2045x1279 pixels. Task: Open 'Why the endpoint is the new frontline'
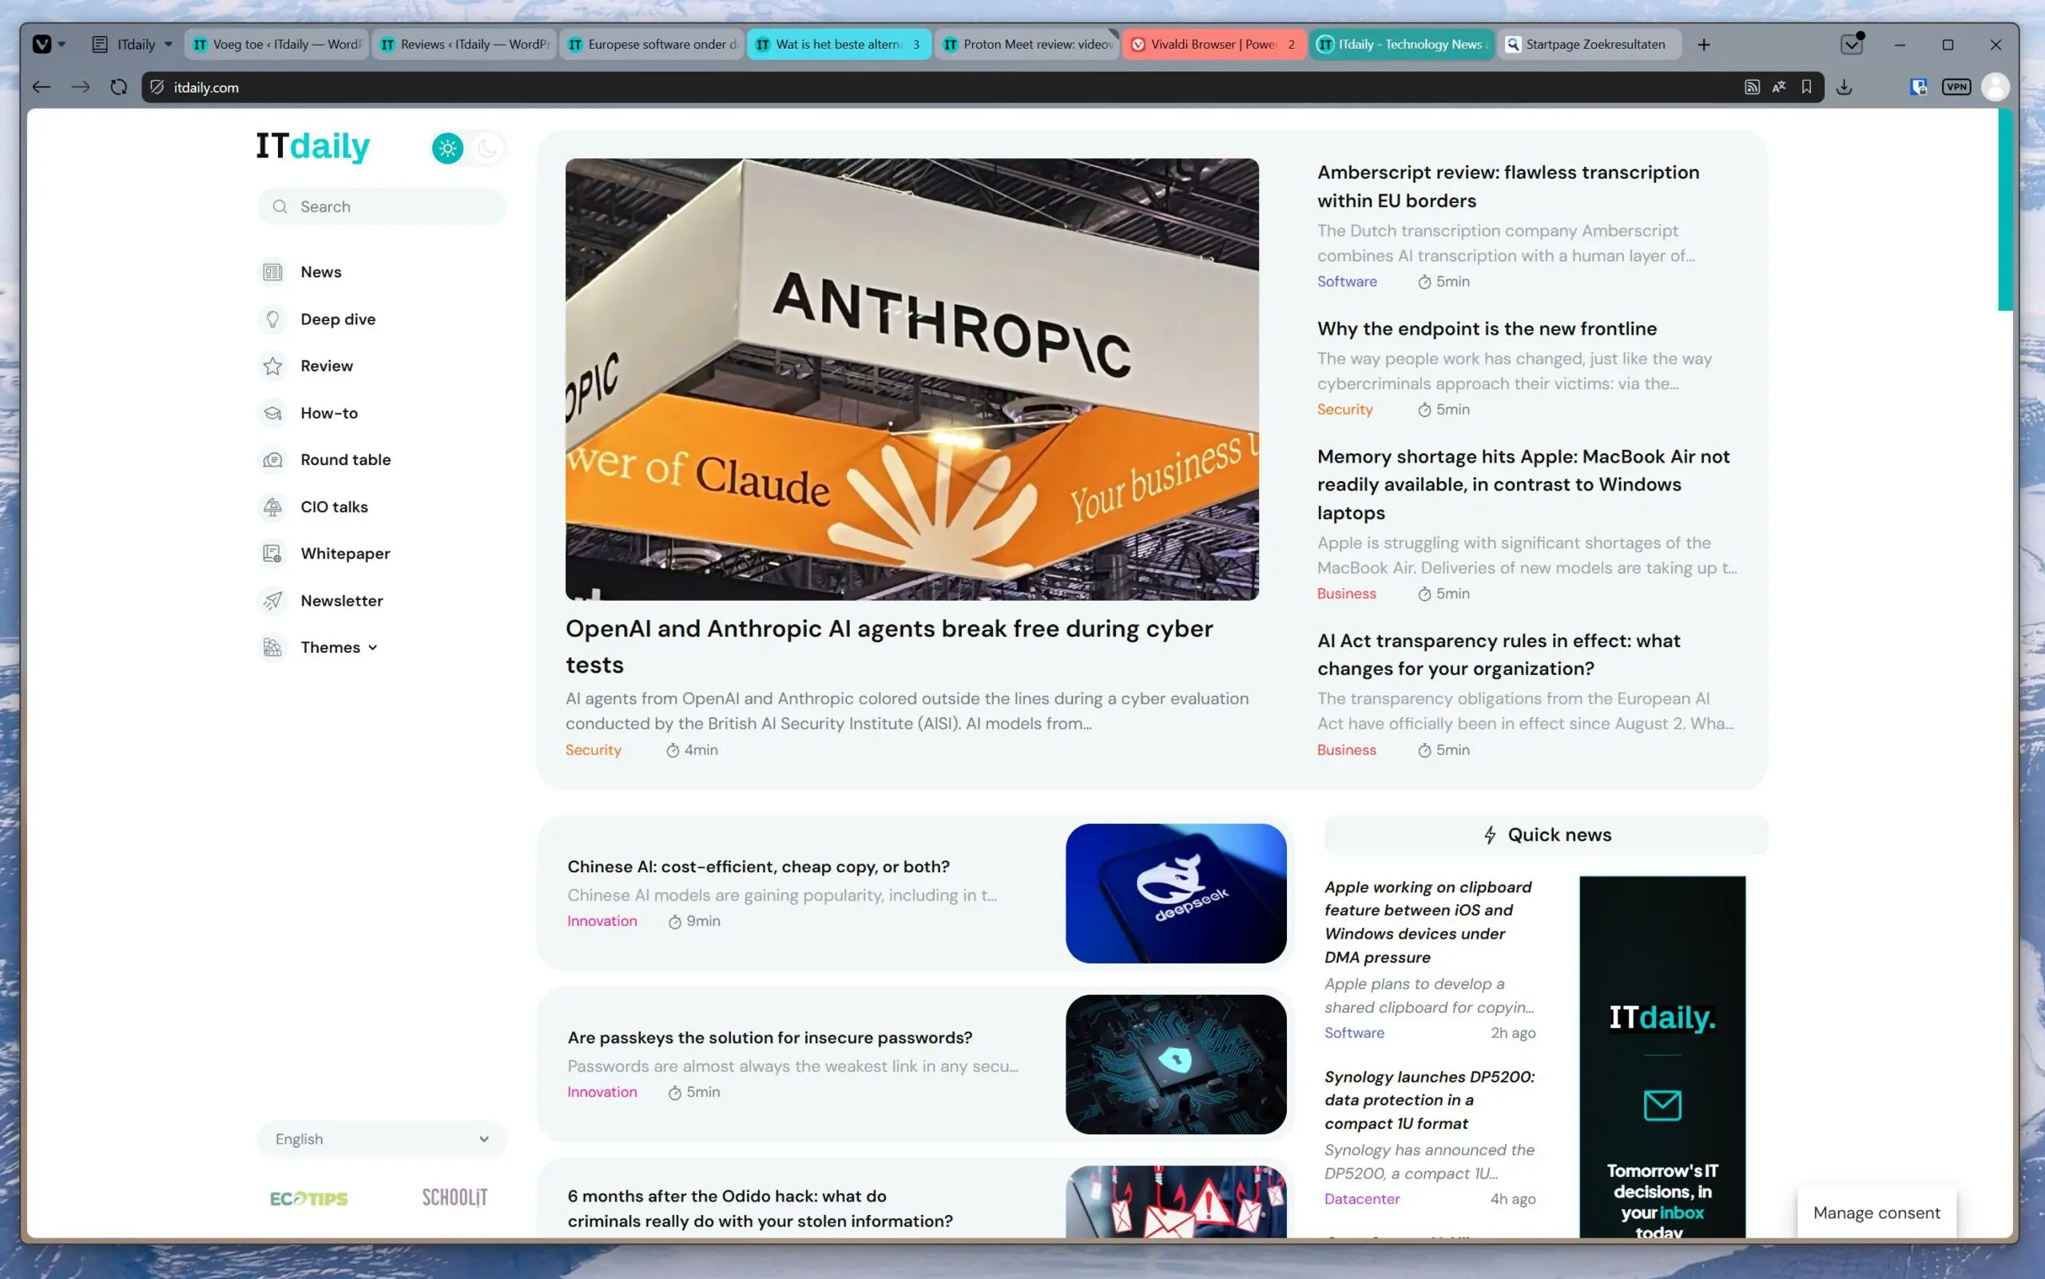click(1487, 328)
